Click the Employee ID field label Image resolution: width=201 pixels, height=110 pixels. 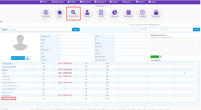click(45, 50)
